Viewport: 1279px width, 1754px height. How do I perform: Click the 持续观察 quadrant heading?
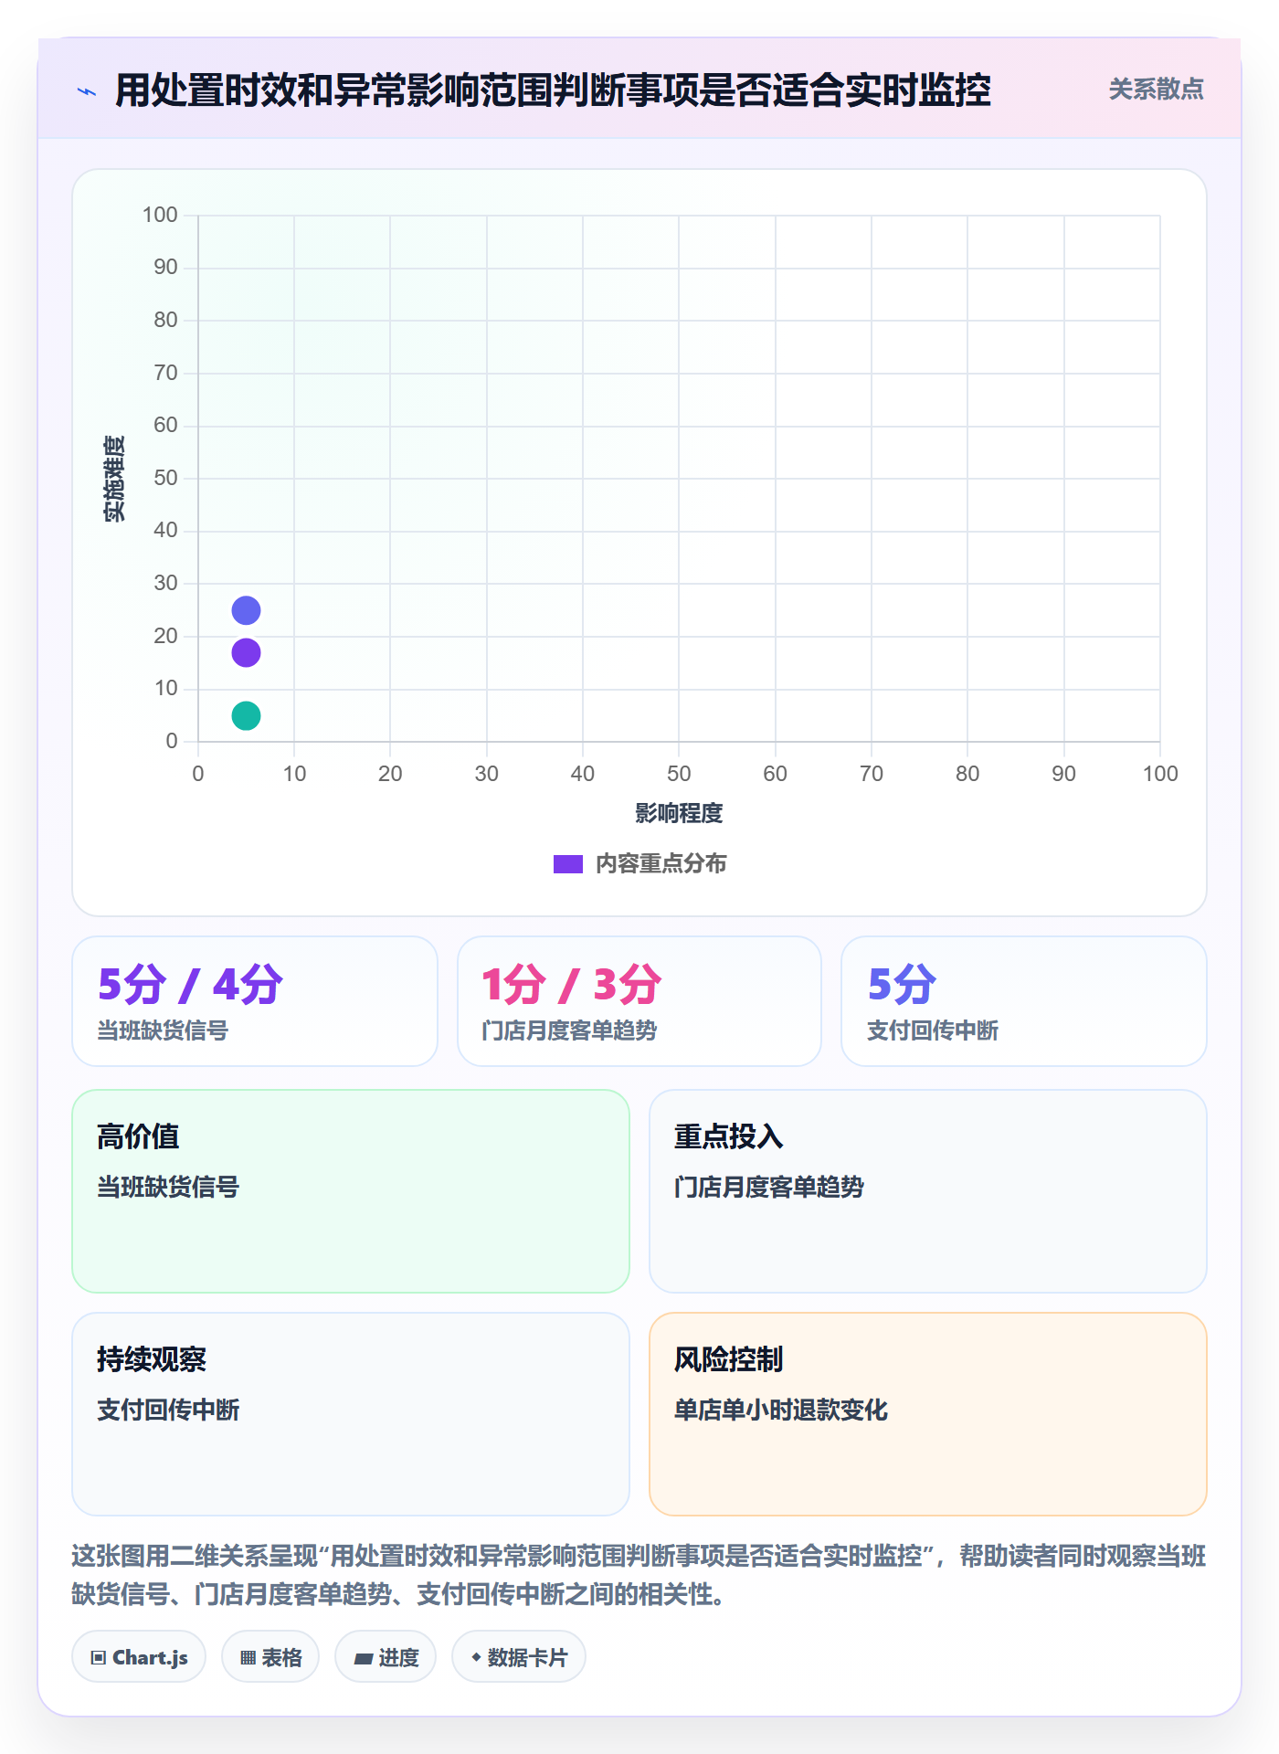(152, 1359)
